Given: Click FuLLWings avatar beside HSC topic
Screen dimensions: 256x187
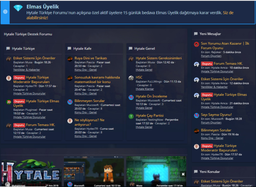Looking at the screenshot, I should click(131, 78).
